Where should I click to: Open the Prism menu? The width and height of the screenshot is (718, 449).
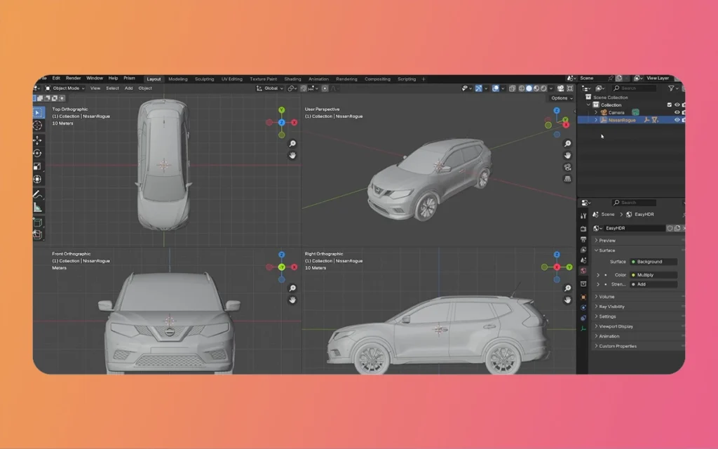pyautogui.click(x=129, y=79)
